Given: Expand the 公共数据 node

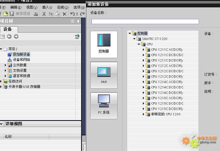Looking at the screenshot, I should [x=5, y=65].
